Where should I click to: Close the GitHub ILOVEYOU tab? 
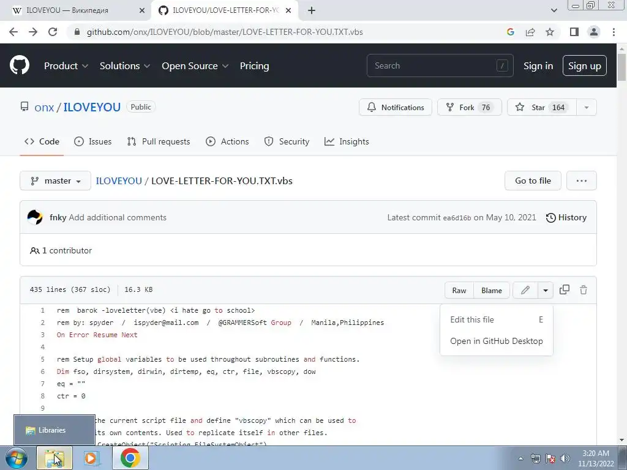pos(288,10)
